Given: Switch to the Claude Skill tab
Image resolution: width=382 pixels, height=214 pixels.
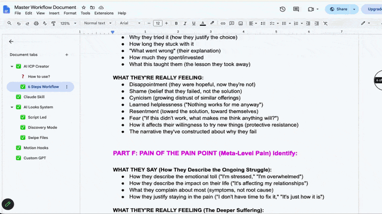Looking at the screenshot, I should (34, 97).
